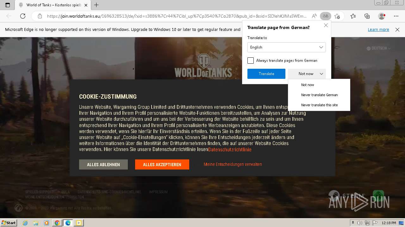Open Action Center flag icon
405x227 pixels.
[x=375, y=223]
